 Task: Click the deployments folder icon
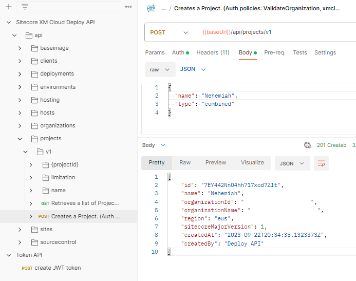(x=34, y=74)
